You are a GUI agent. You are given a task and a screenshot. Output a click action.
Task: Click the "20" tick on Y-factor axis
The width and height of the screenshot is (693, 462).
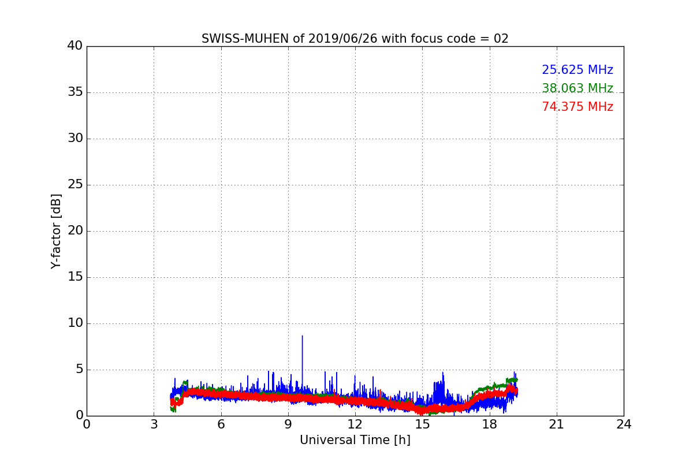tap(75, 231)
